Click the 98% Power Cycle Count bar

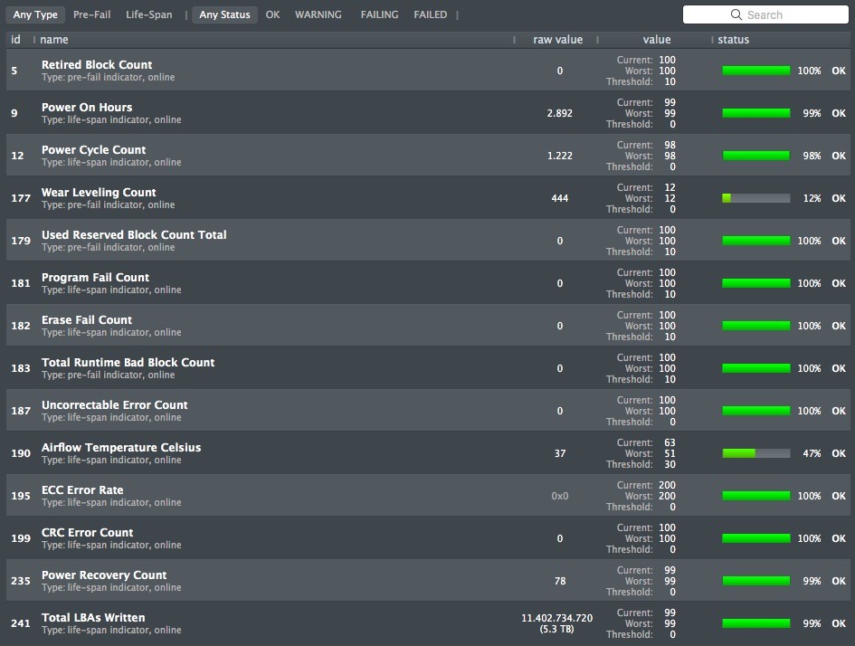pyautogui.click(x=756, y=156)
